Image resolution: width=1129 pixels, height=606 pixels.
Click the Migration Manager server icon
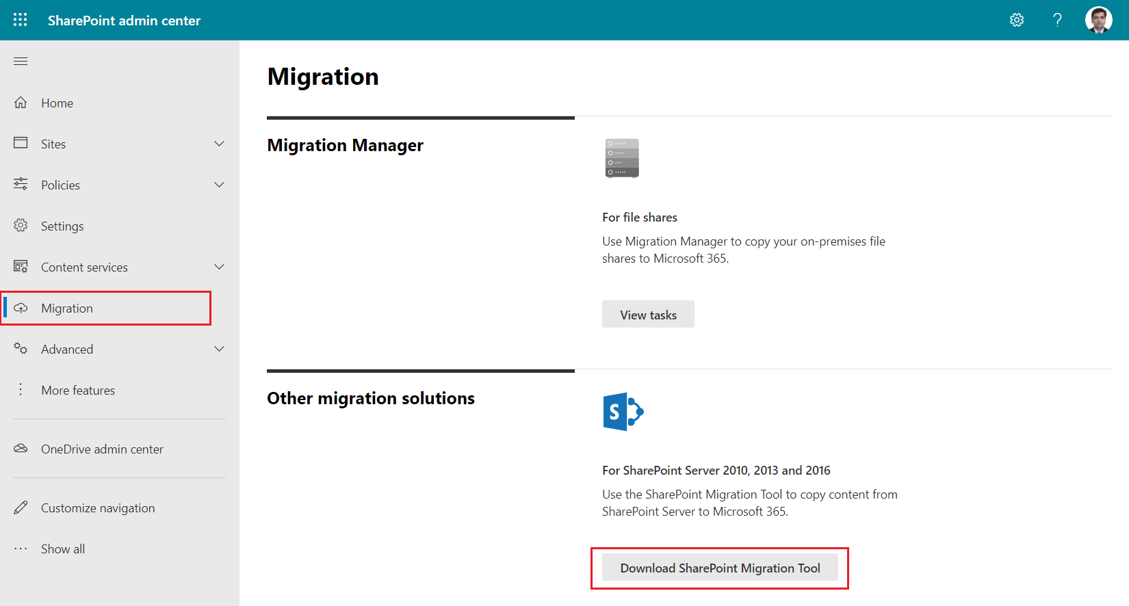[x=622, y=158]
